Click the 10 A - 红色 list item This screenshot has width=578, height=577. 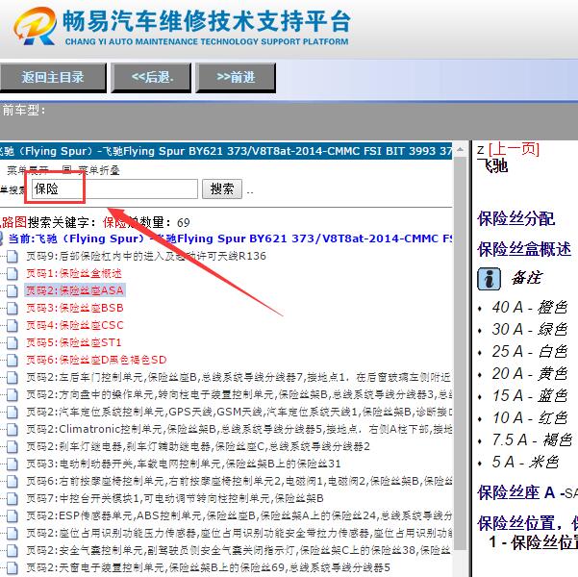coord(529,417)
